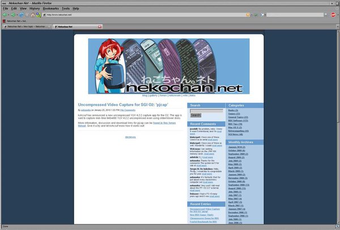Stop loading with the greyed Stop icon
This screenshot has width=340, height=230.
(27, 15)
